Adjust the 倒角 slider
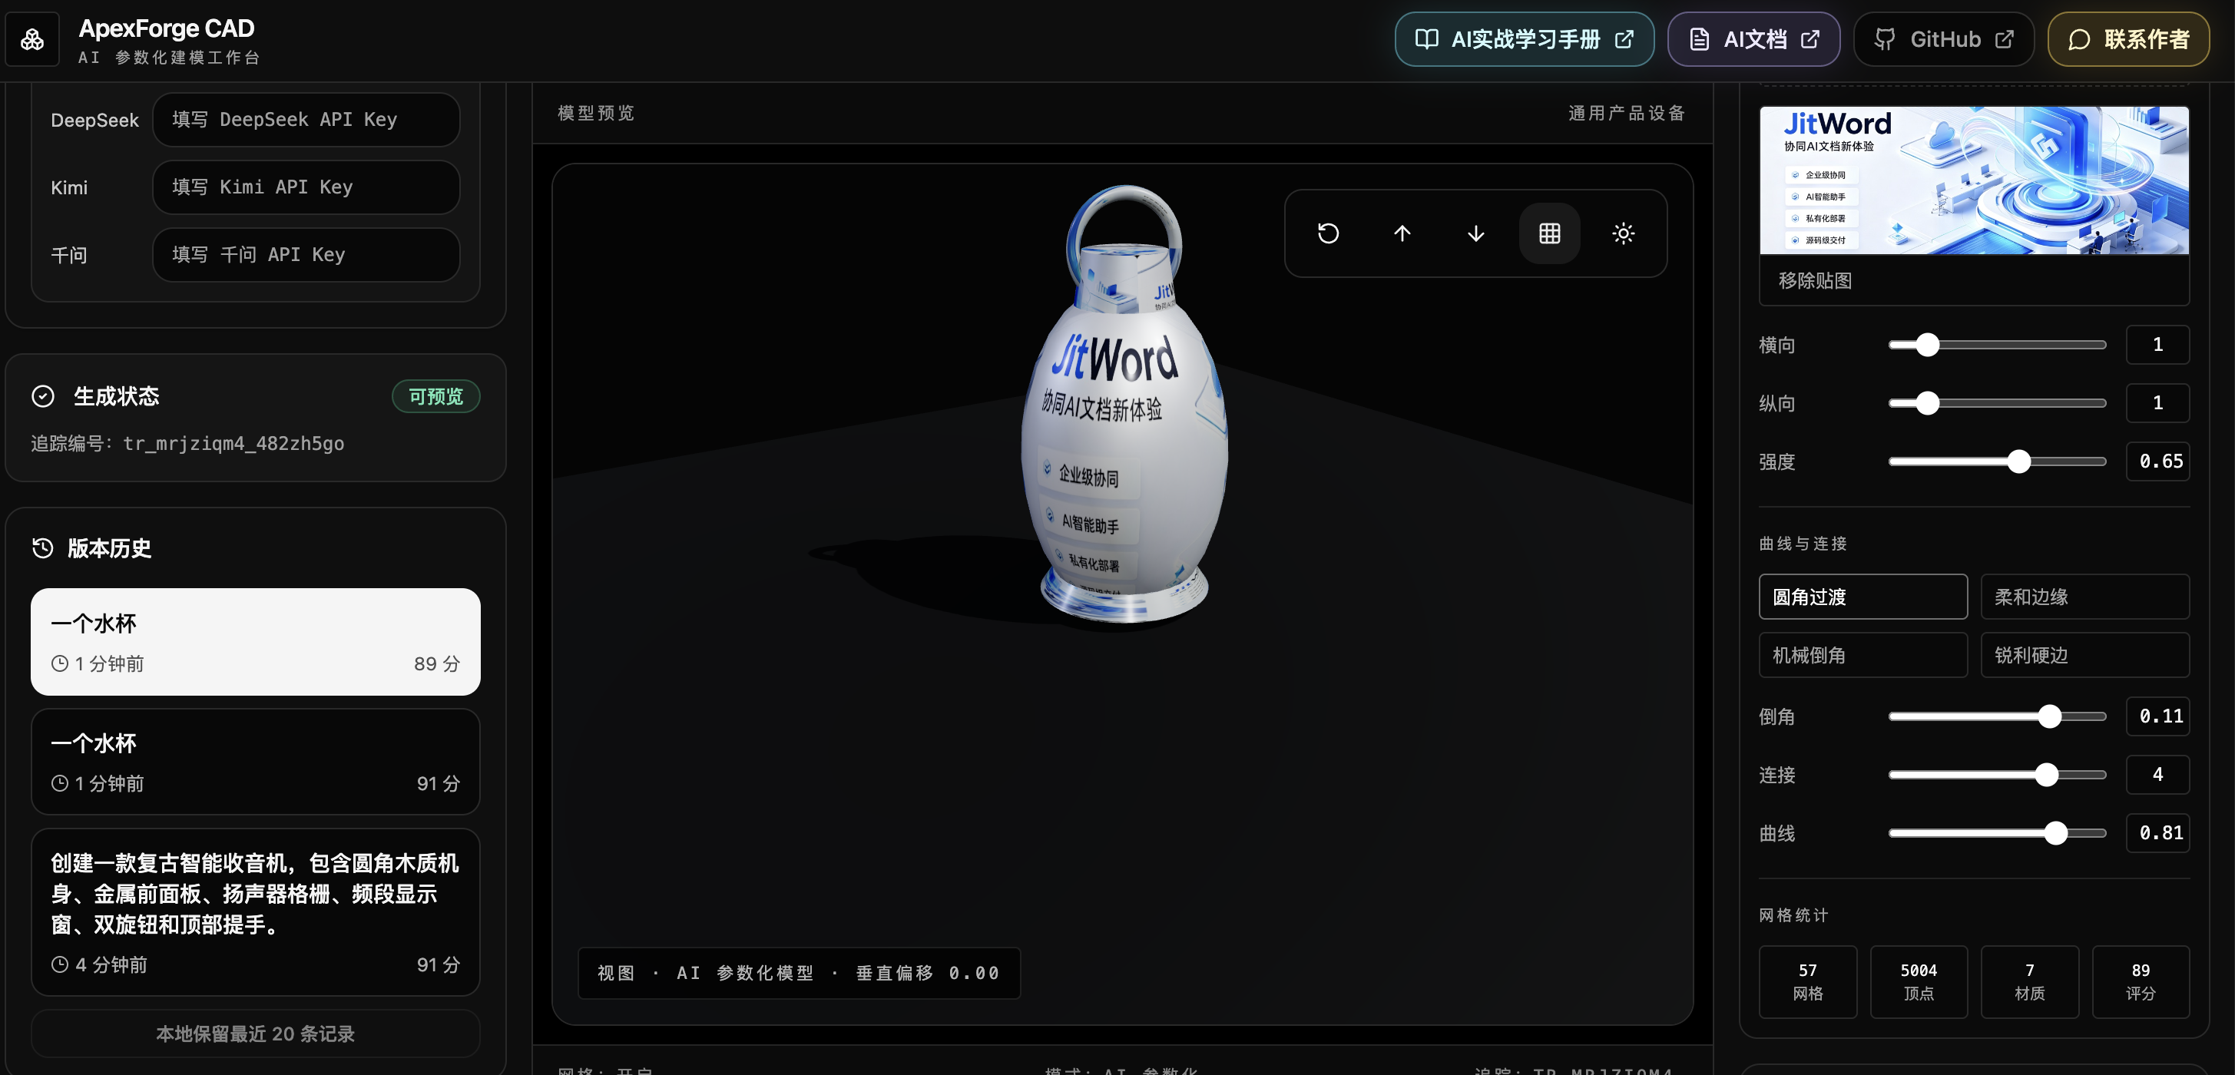The image size is (2235, 1075). point(1997,716)
